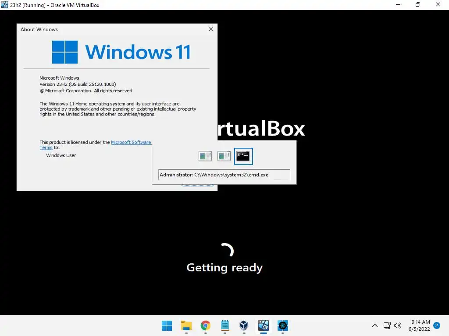Minimize the VirtualBox VM window
Viewport: 449px width, 336px height.
(398, 5)
